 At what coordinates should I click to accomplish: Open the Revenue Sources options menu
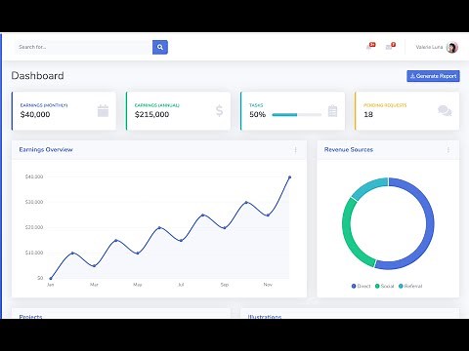448,150
